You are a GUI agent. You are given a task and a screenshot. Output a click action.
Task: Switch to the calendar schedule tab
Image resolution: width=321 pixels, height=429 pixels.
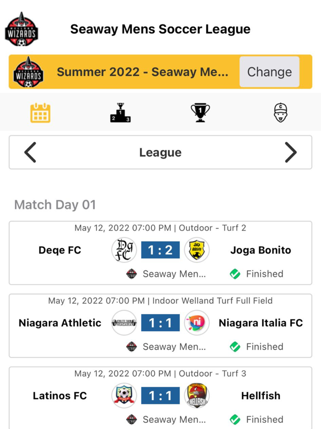point(40,112)
